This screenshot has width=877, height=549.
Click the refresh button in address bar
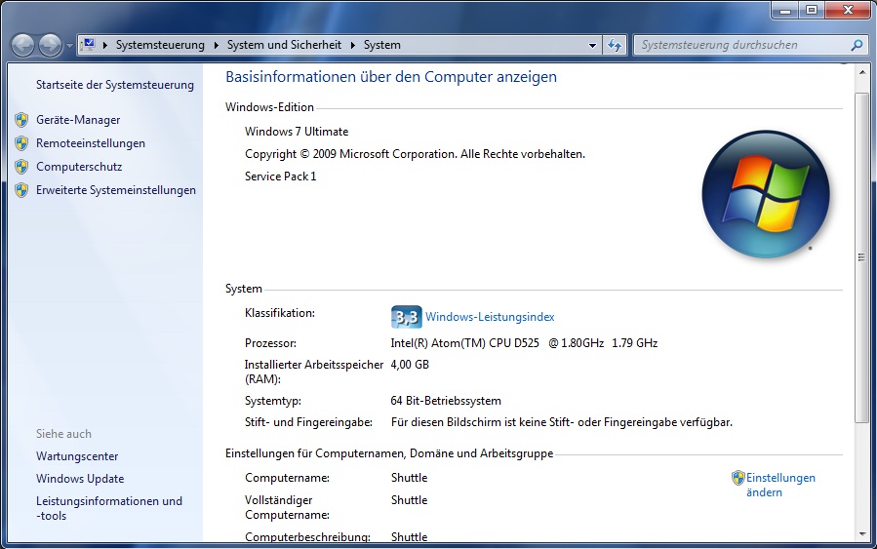click(615, 45)
